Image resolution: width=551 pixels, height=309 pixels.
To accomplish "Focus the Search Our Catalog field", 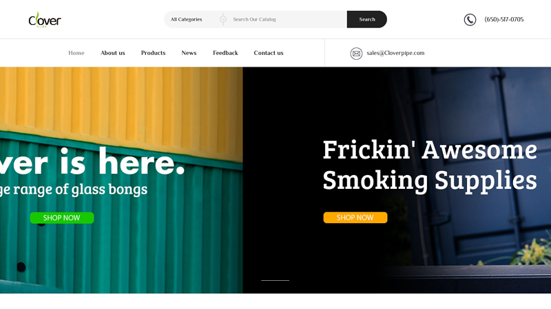I will click(x=287, y=19).
